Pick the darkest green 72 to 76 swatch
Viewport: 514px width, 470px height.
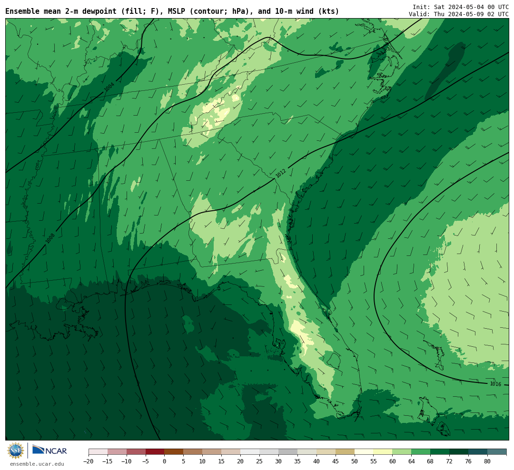(x=459, y=452)
